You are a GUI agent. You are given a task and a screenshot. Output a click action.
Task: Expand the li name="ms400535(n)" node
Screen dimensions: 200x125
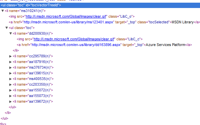click(x=10, y=79)
